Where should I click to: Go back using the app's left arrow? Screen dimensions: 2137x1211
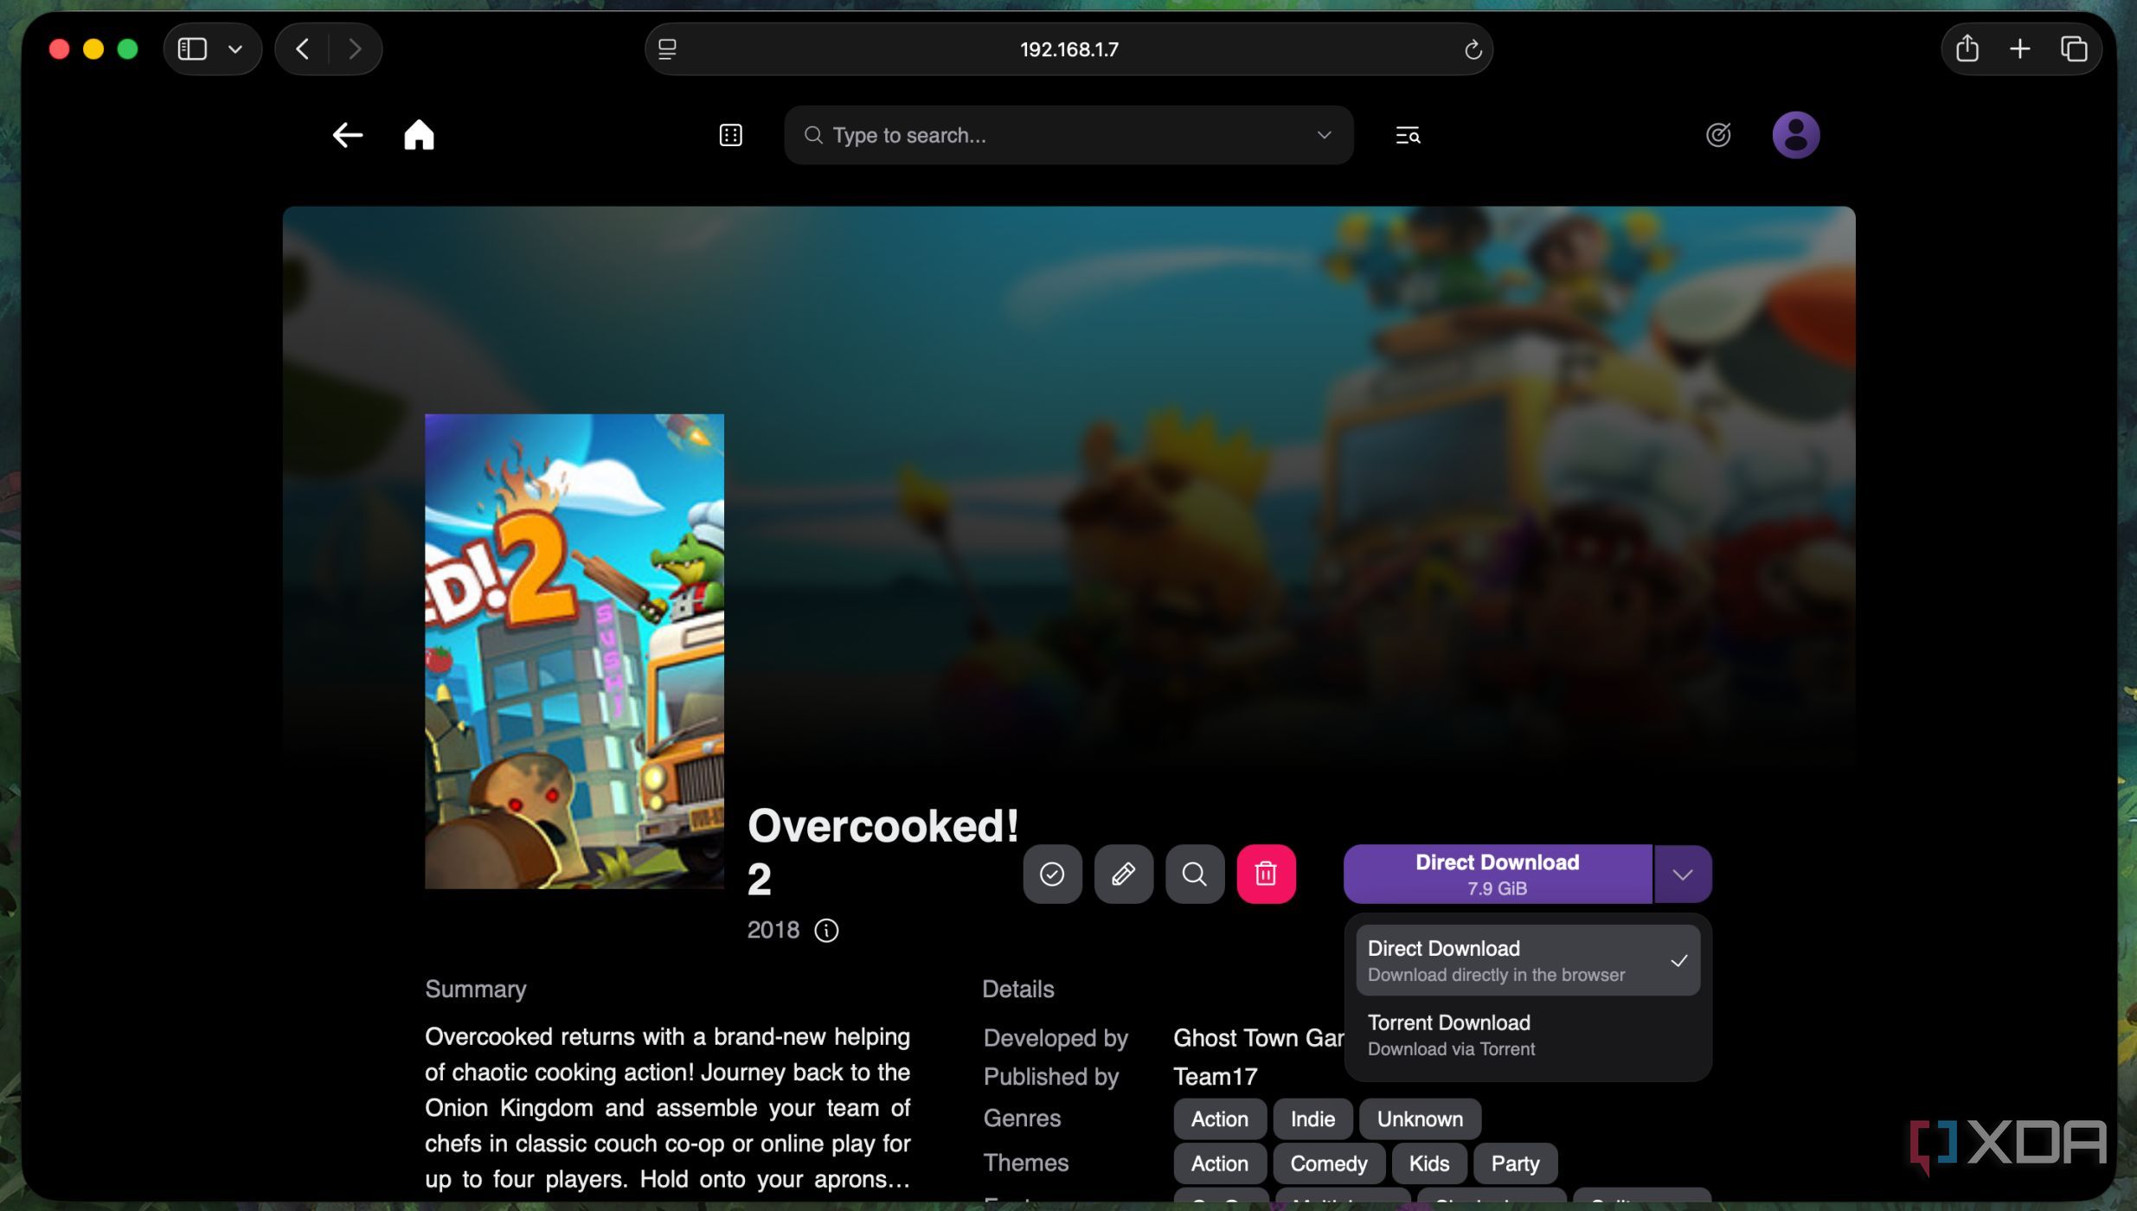[347, 135]
